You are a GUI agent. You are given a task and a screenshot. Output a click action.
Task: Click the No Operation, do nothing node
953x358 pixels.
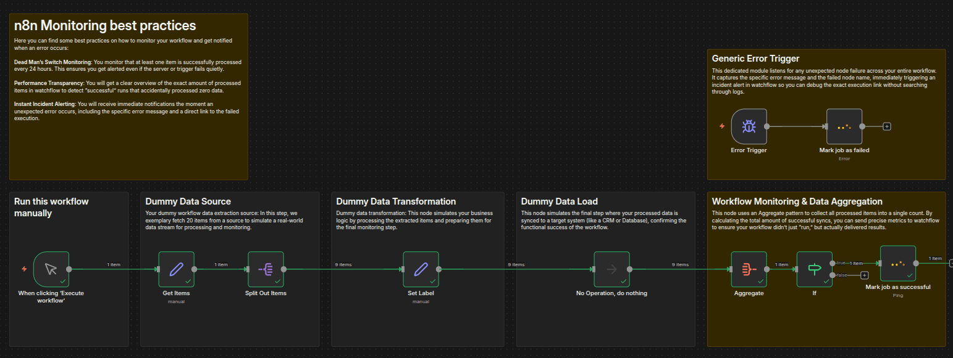click(x=611, y=269)
